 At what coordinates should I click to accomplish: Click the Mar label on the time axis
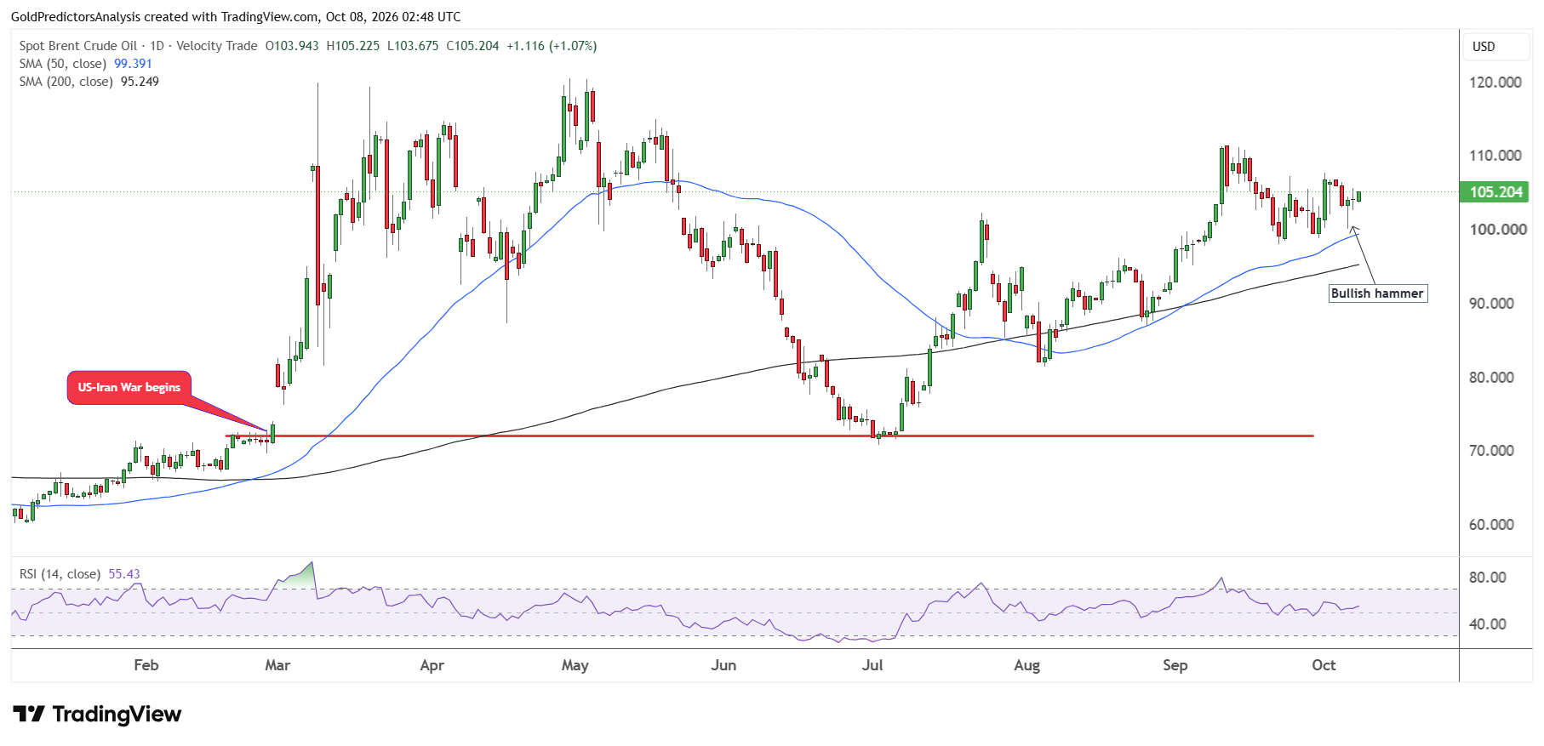coord(277,665)
